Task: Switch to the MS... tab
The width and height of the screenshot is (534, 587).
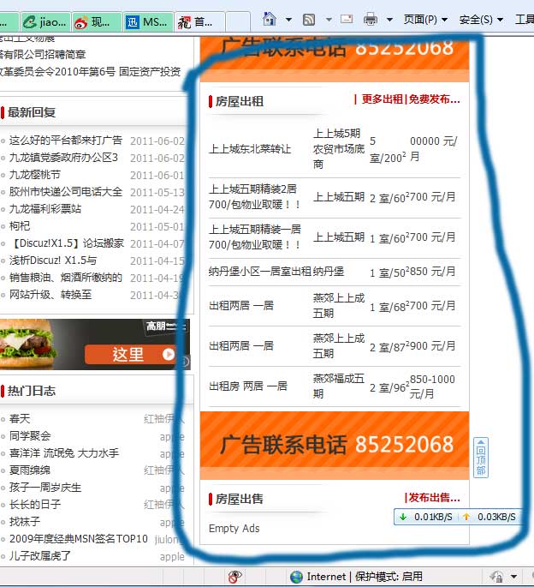Action: tap(148, 22)
